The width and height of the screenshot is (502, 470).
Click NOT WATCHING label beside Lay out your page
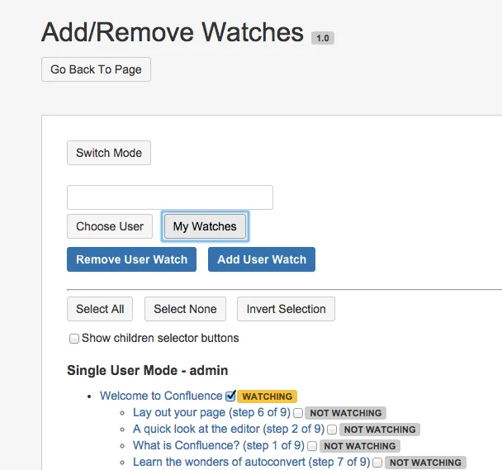(x=346, y=413)
